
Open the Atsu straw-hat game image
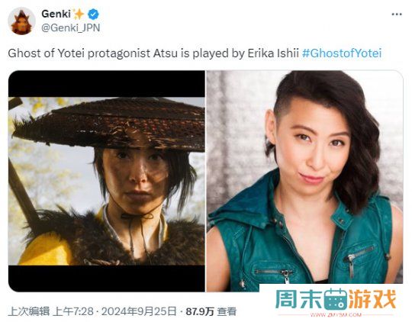pos(106,181)
